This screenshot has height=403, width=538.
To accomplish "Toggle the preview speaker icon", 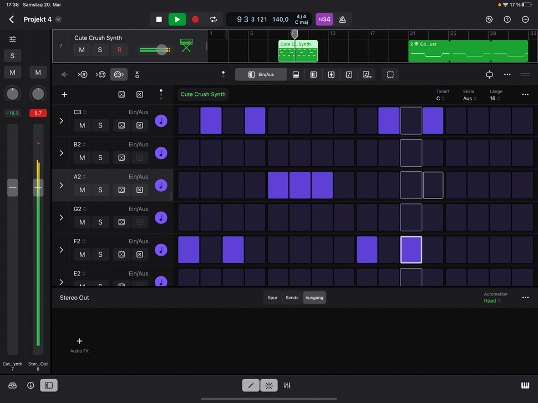I will click(x=64, y=74).
